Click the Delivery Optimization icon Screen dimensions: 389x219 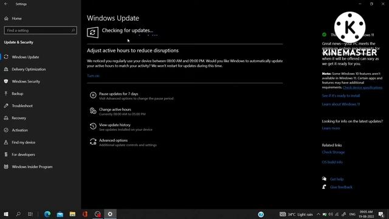pyautogui.click(x=6, y=69)
